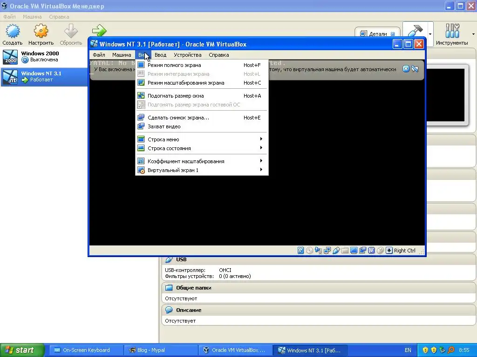
Task: Click the Создать (Create) toolbar icon
Action: (x=13, y=31)
